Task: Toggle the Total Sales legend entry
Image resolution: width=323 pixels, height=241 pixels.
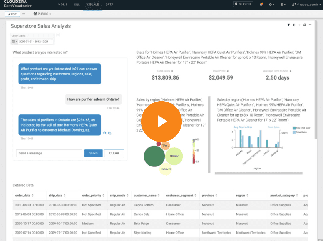Action: 302,132
